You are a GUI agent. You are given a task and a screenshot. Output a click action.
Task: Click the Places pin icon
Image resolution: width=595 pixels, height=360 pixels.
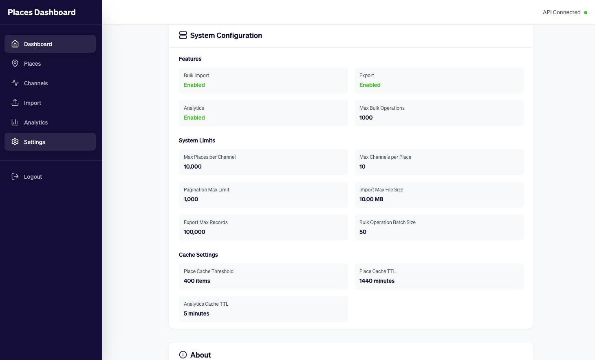15,63
